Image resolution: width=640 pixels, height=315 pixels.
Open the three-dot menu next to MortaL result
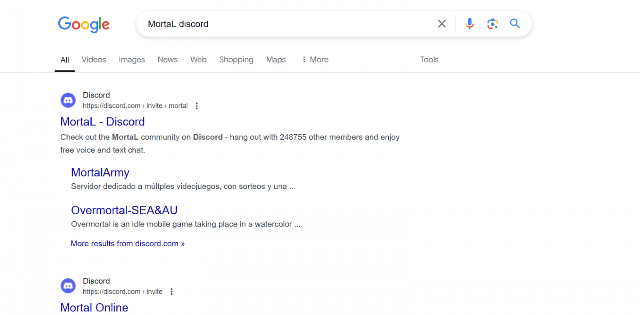pos(196,106)
